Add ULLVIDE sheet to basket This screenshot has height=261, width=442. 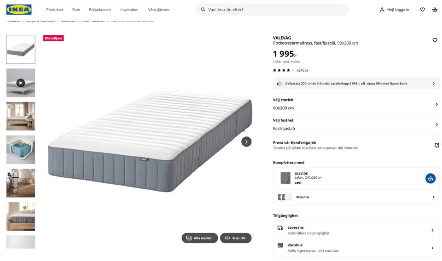430,178
